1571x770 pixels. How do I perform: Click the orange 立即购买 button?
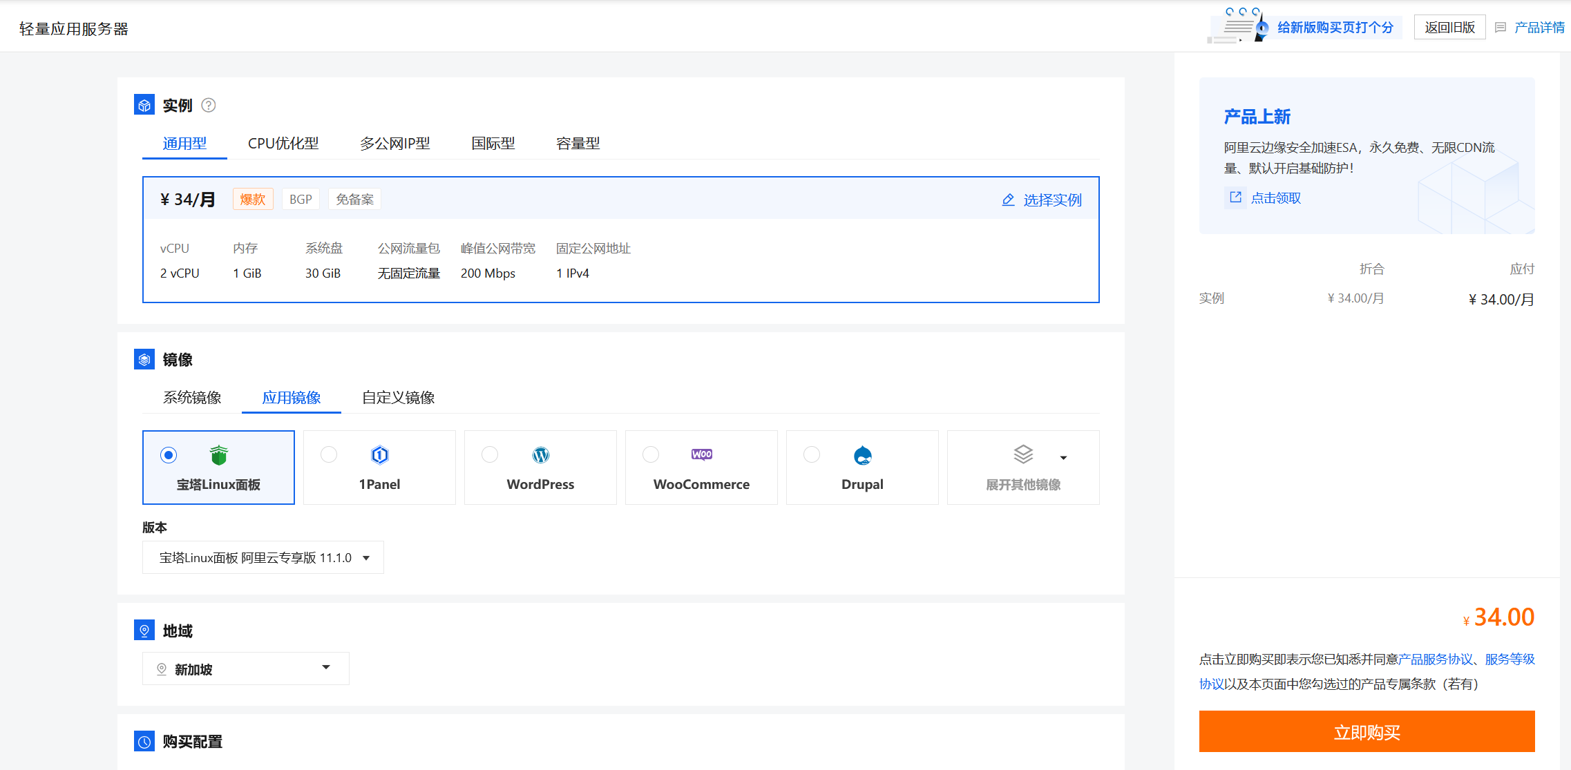click(1367, 732)
